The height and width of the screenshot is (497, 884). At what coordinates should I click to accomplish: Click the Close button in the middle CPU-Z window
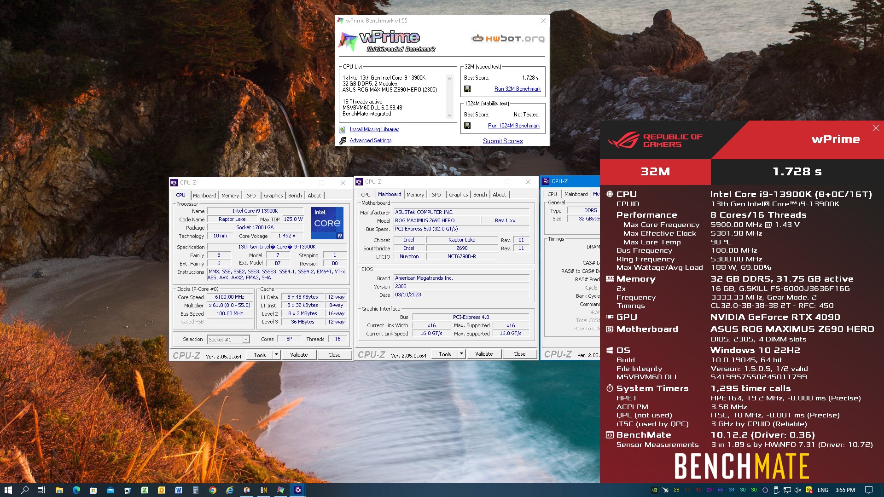tap(519, 354)
